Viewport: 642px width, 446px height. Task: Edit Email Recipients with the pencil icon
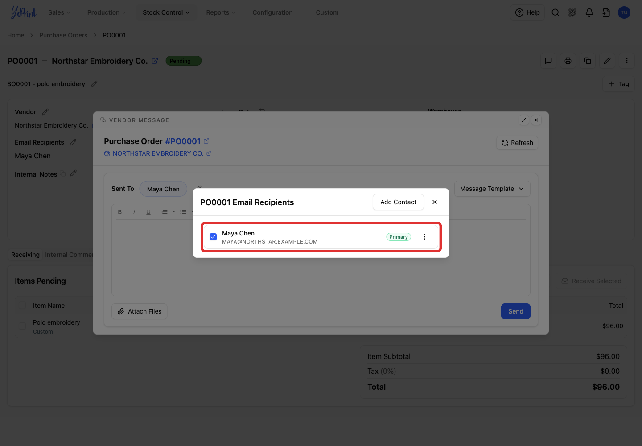(x=73, y=142)
